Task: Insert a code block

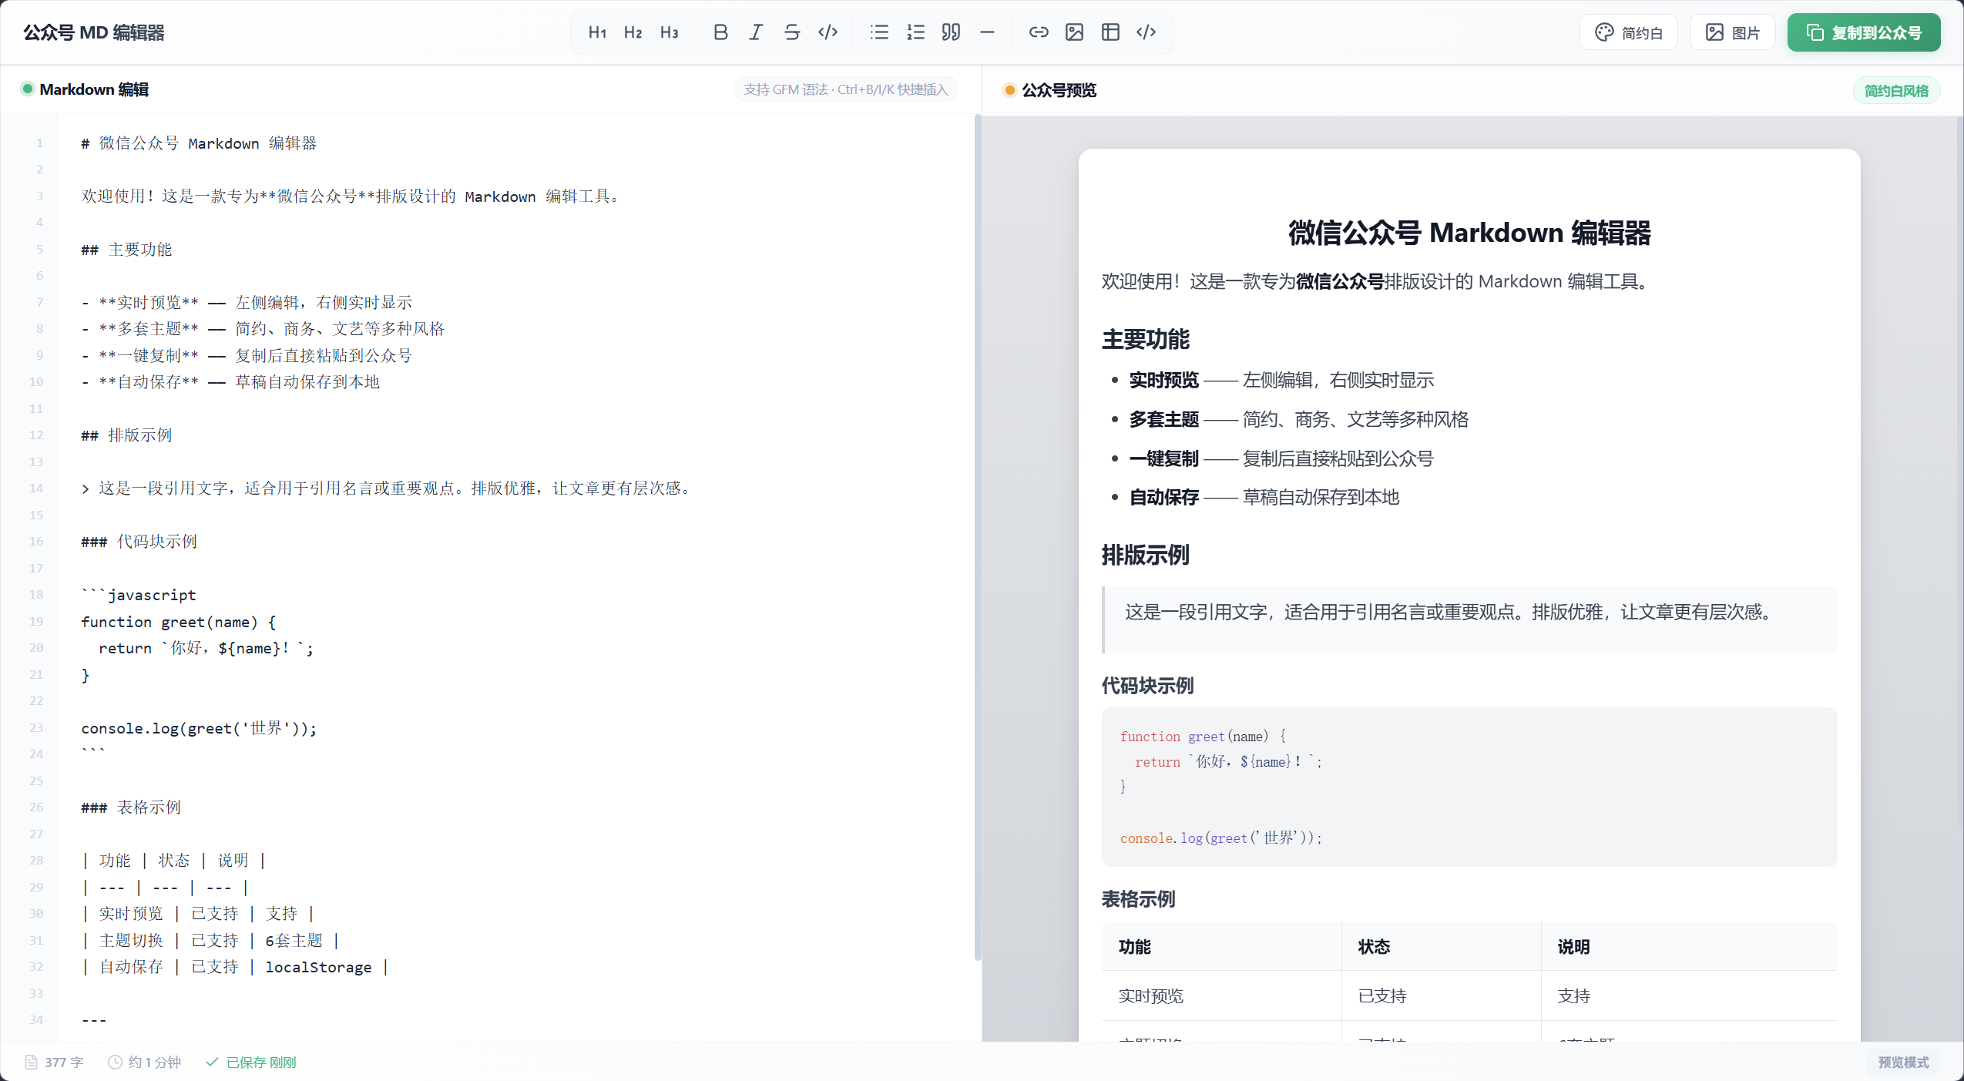Action: click(1147, 32)
